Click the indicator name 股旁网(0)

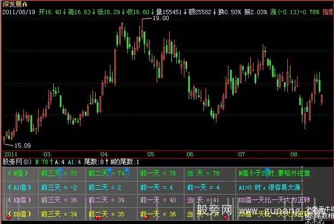(x=17, y=162)
